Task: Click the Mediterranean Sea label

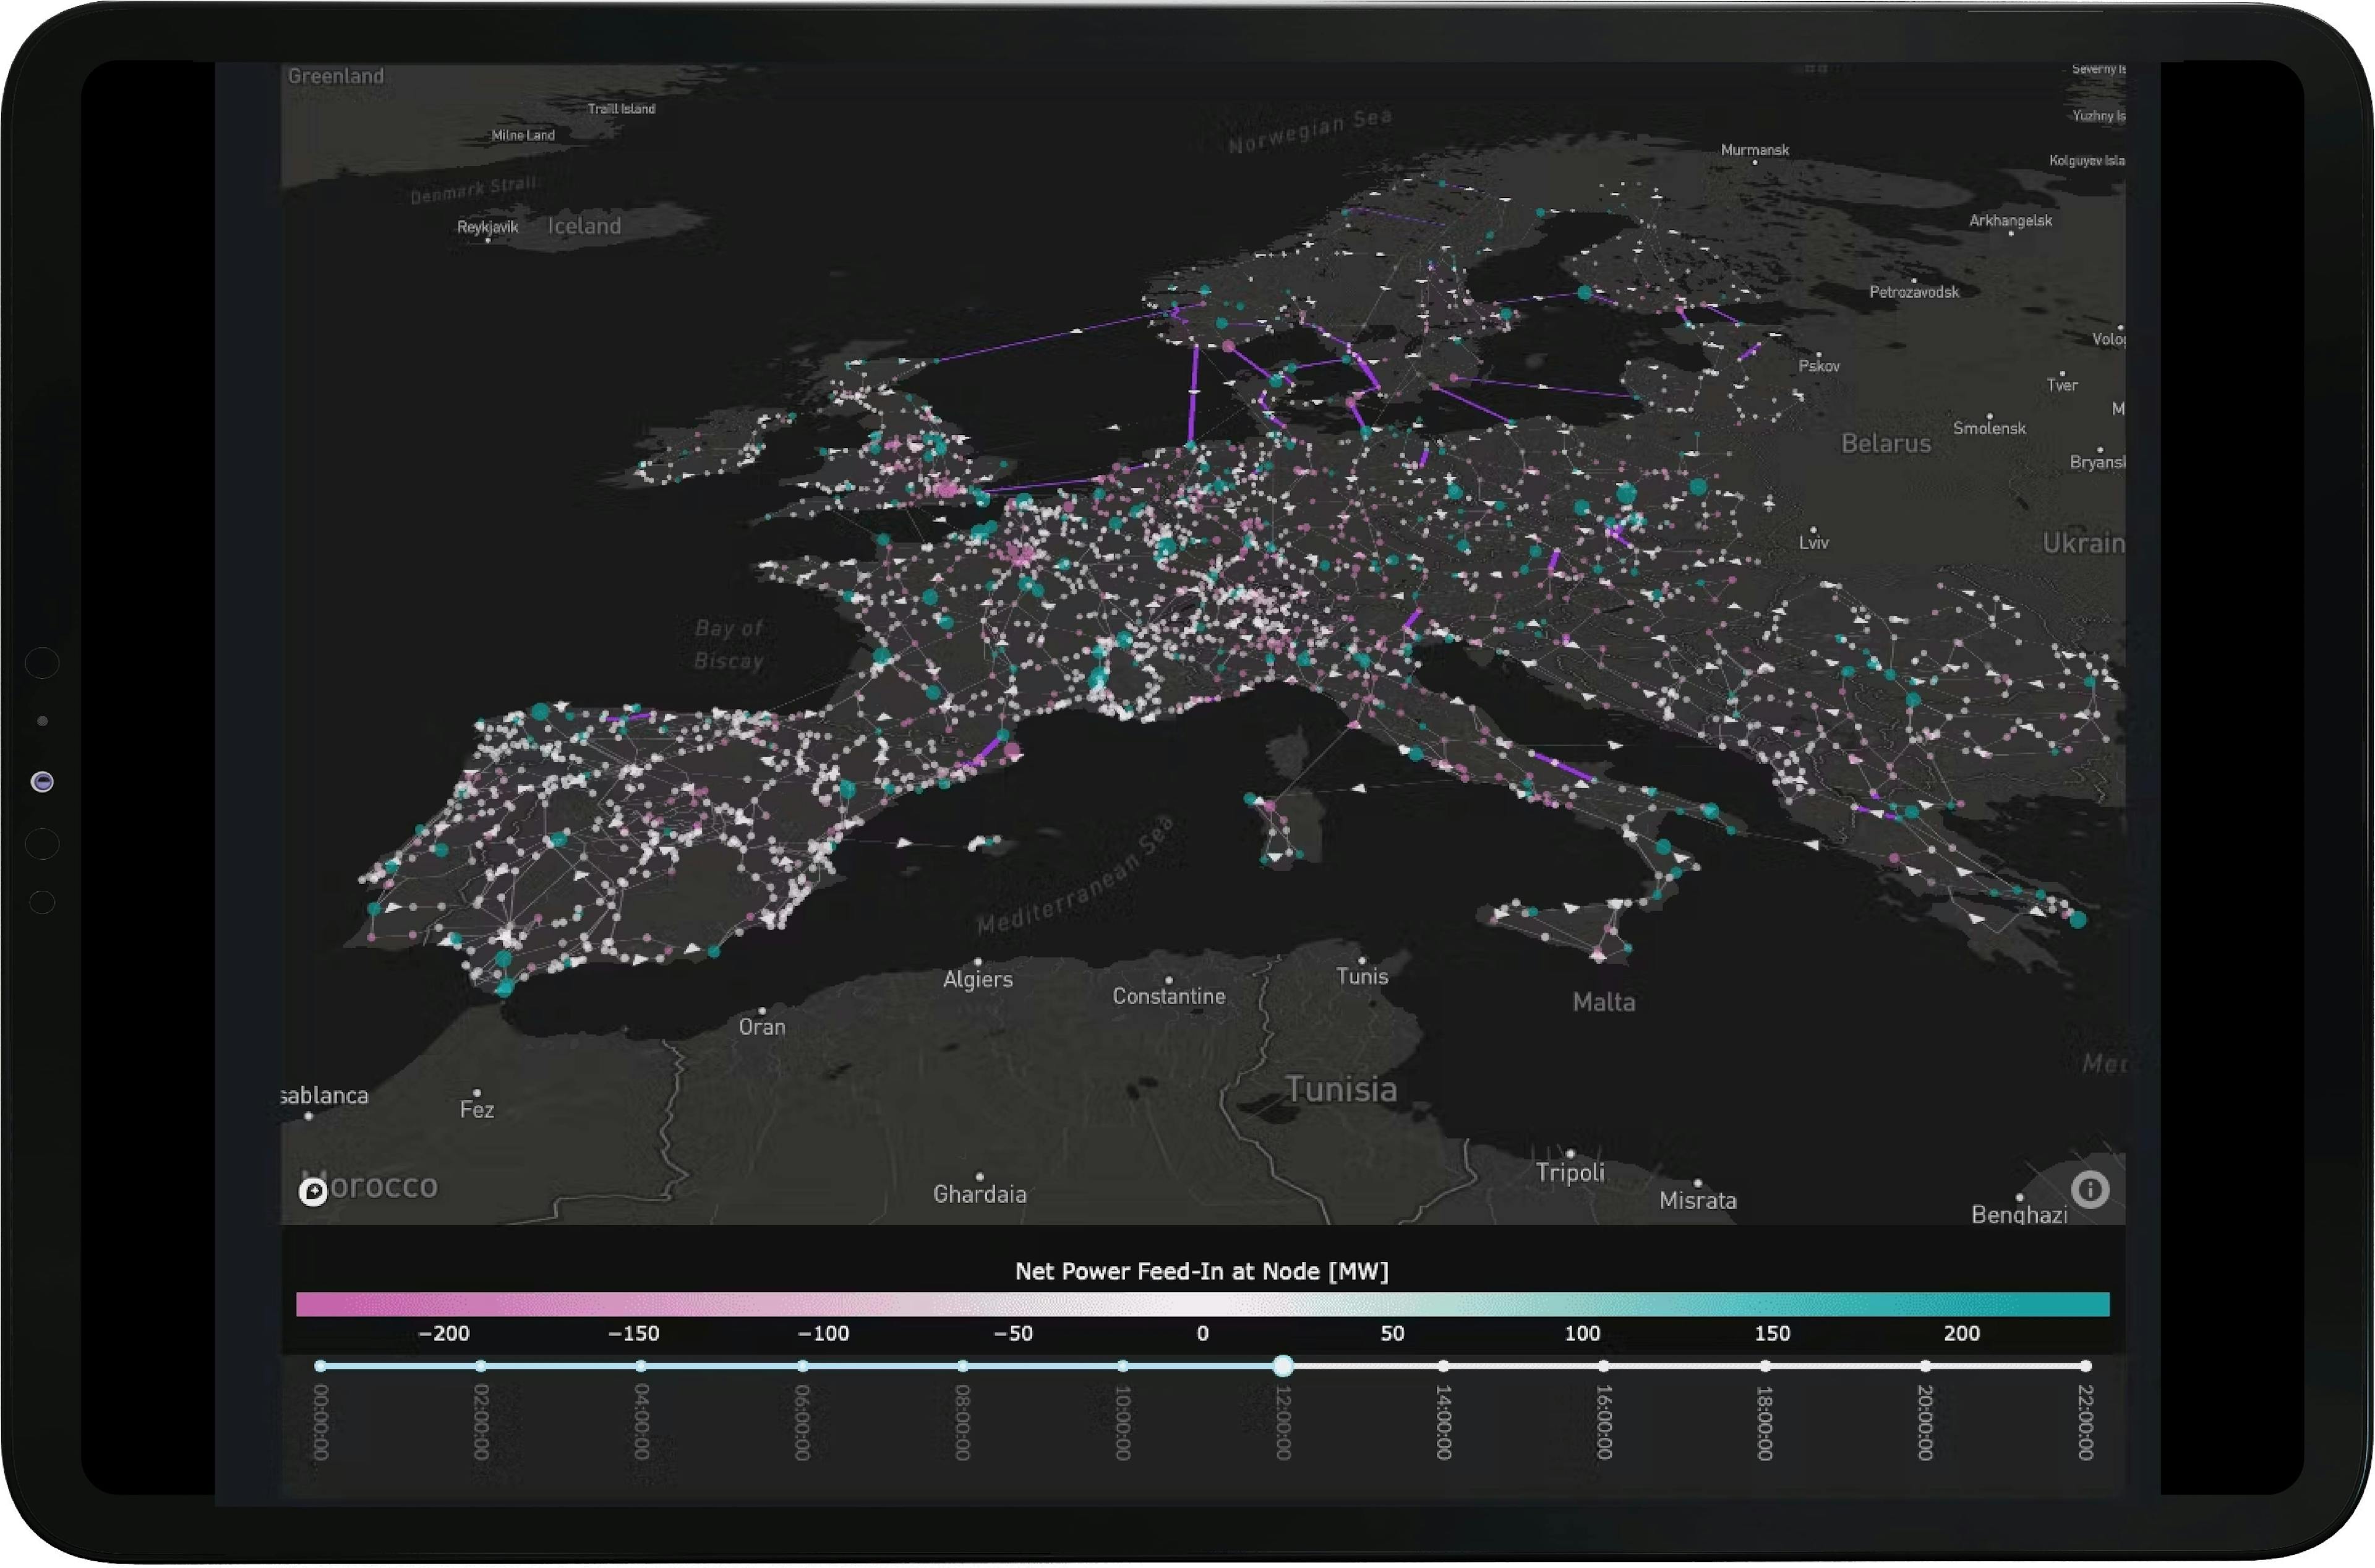Action: (1075, 876)
